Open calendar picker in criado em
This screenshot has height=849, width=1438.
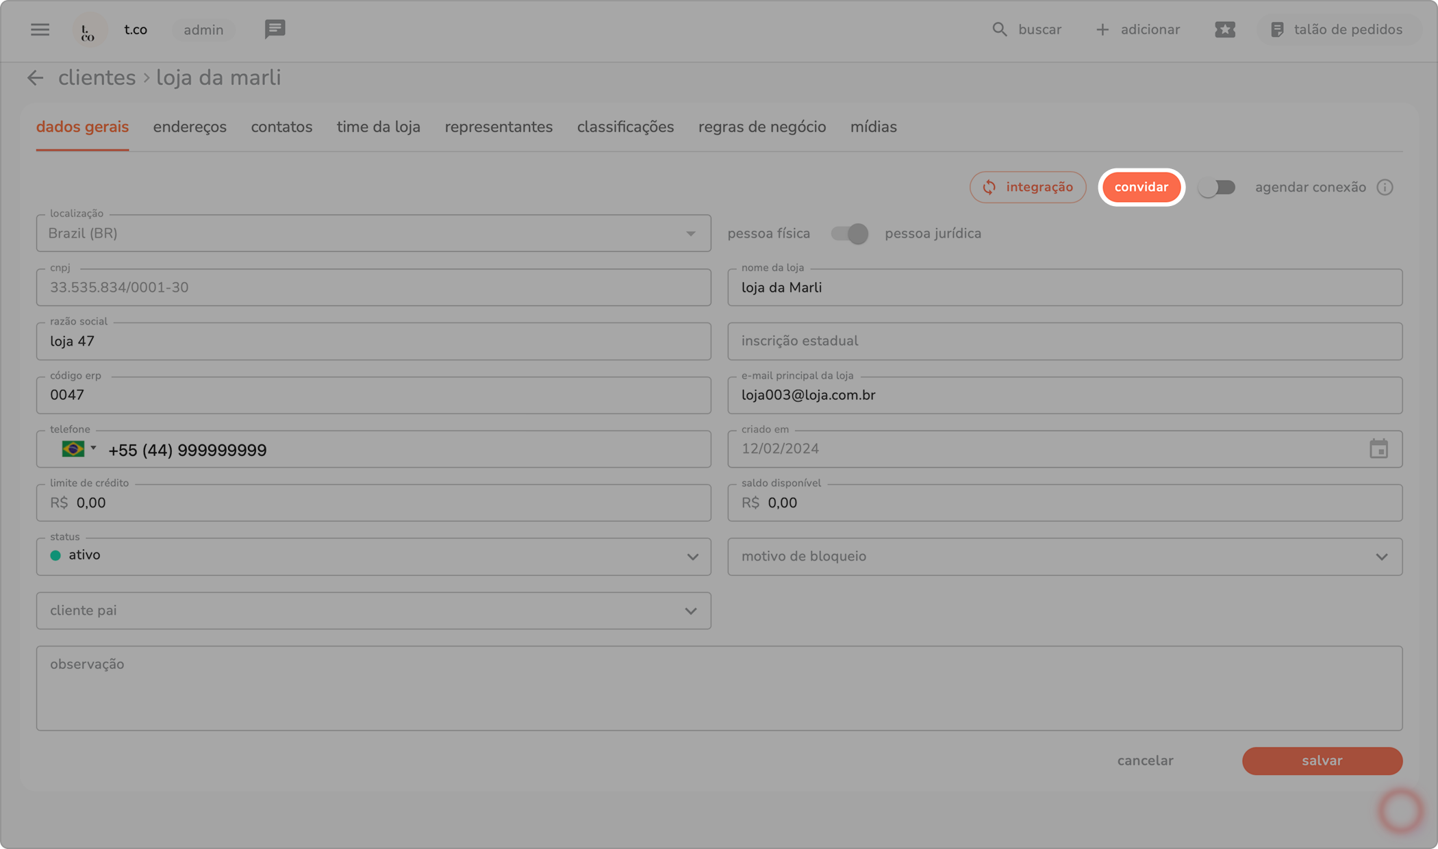[x=1378, y=449]
